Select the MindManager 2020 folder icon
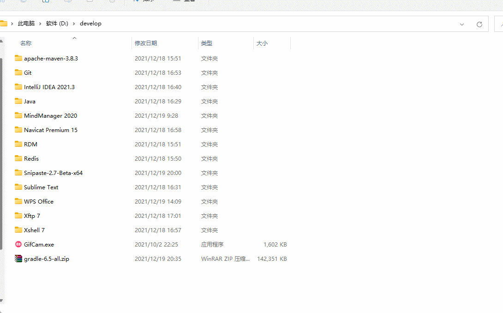This screenshot has width=503, height=313. (x=18, y=115)
